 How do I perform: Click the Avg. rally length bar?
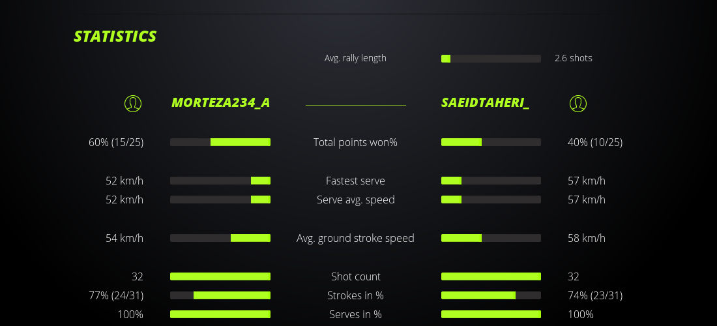pyautogui.click(x=491, y=59)
